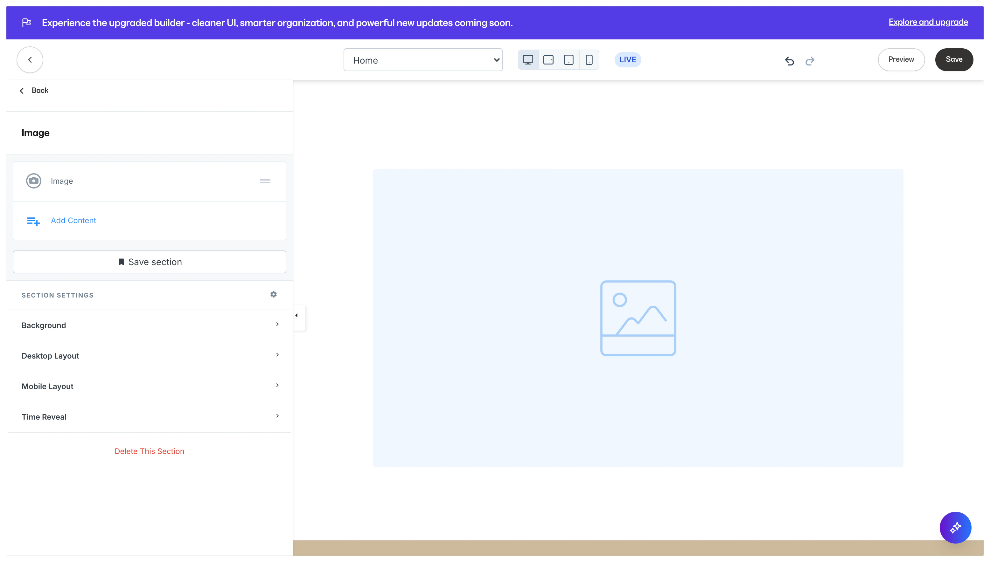
Task: Click the image placeholder in the canvas
Action: [x=638, y=318]
